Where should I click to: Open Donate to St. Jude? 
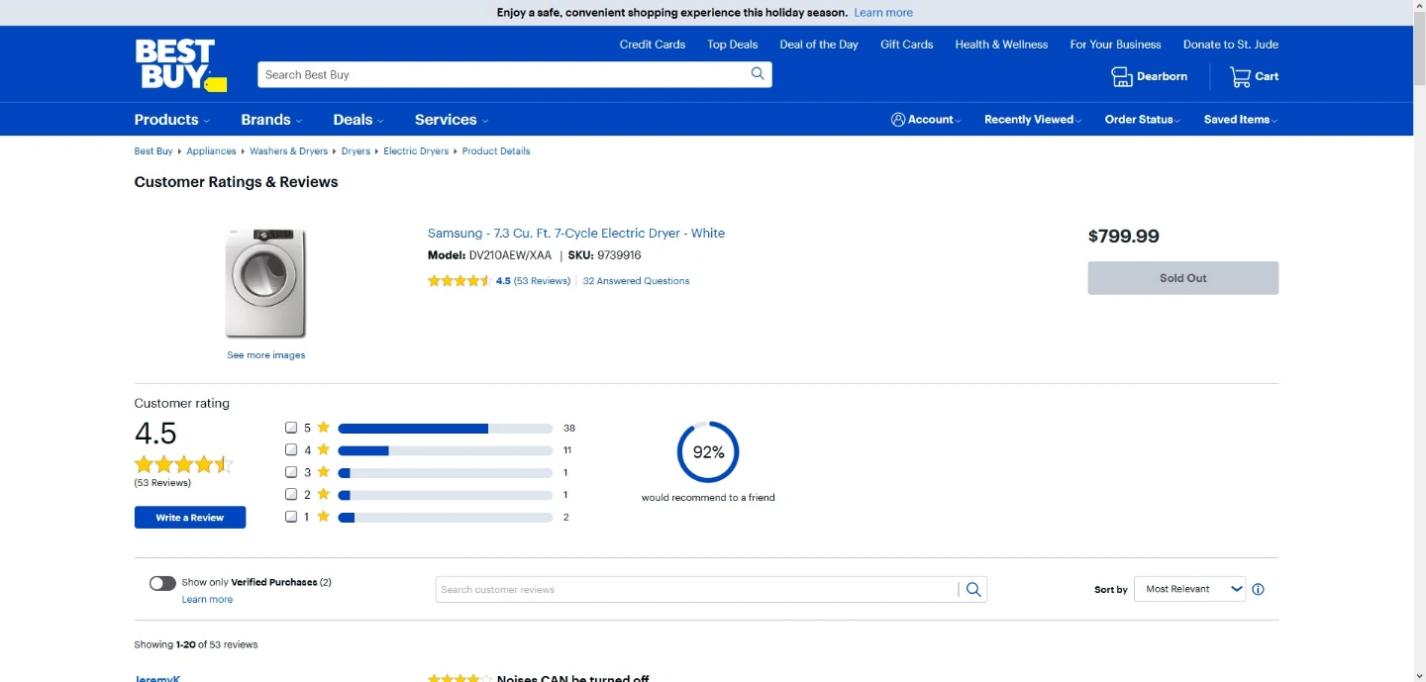[x=1231, y=45]
